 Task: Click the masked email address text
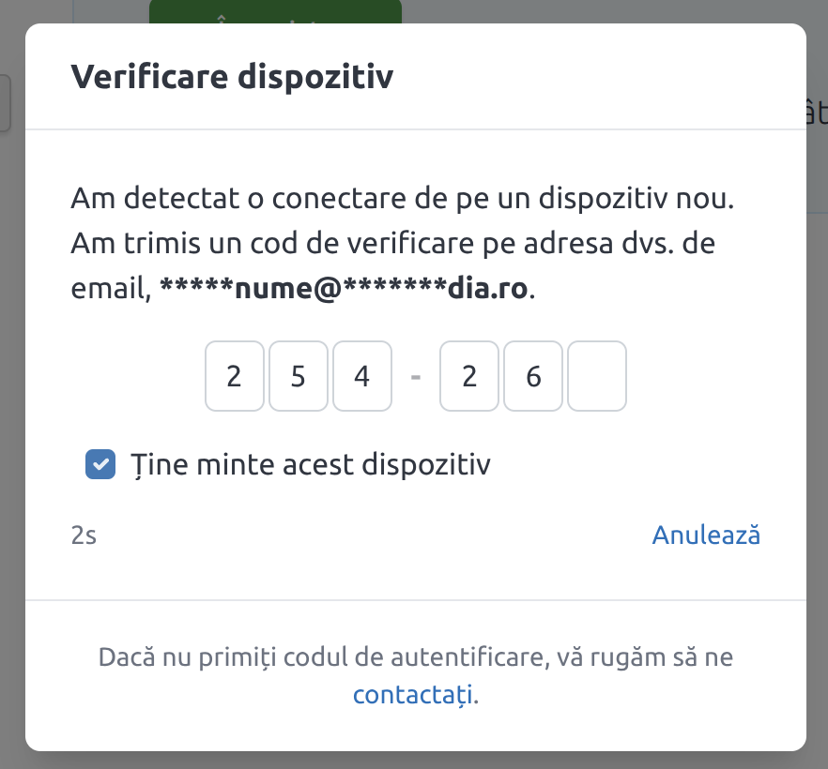point(346,288)
